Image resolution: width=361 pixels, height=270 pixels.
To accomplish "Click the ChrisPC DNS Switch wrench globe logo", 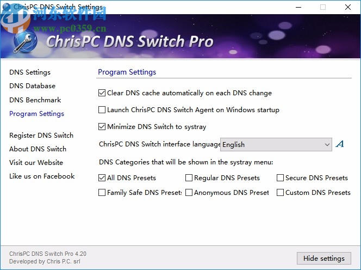I will pos(25,41).
